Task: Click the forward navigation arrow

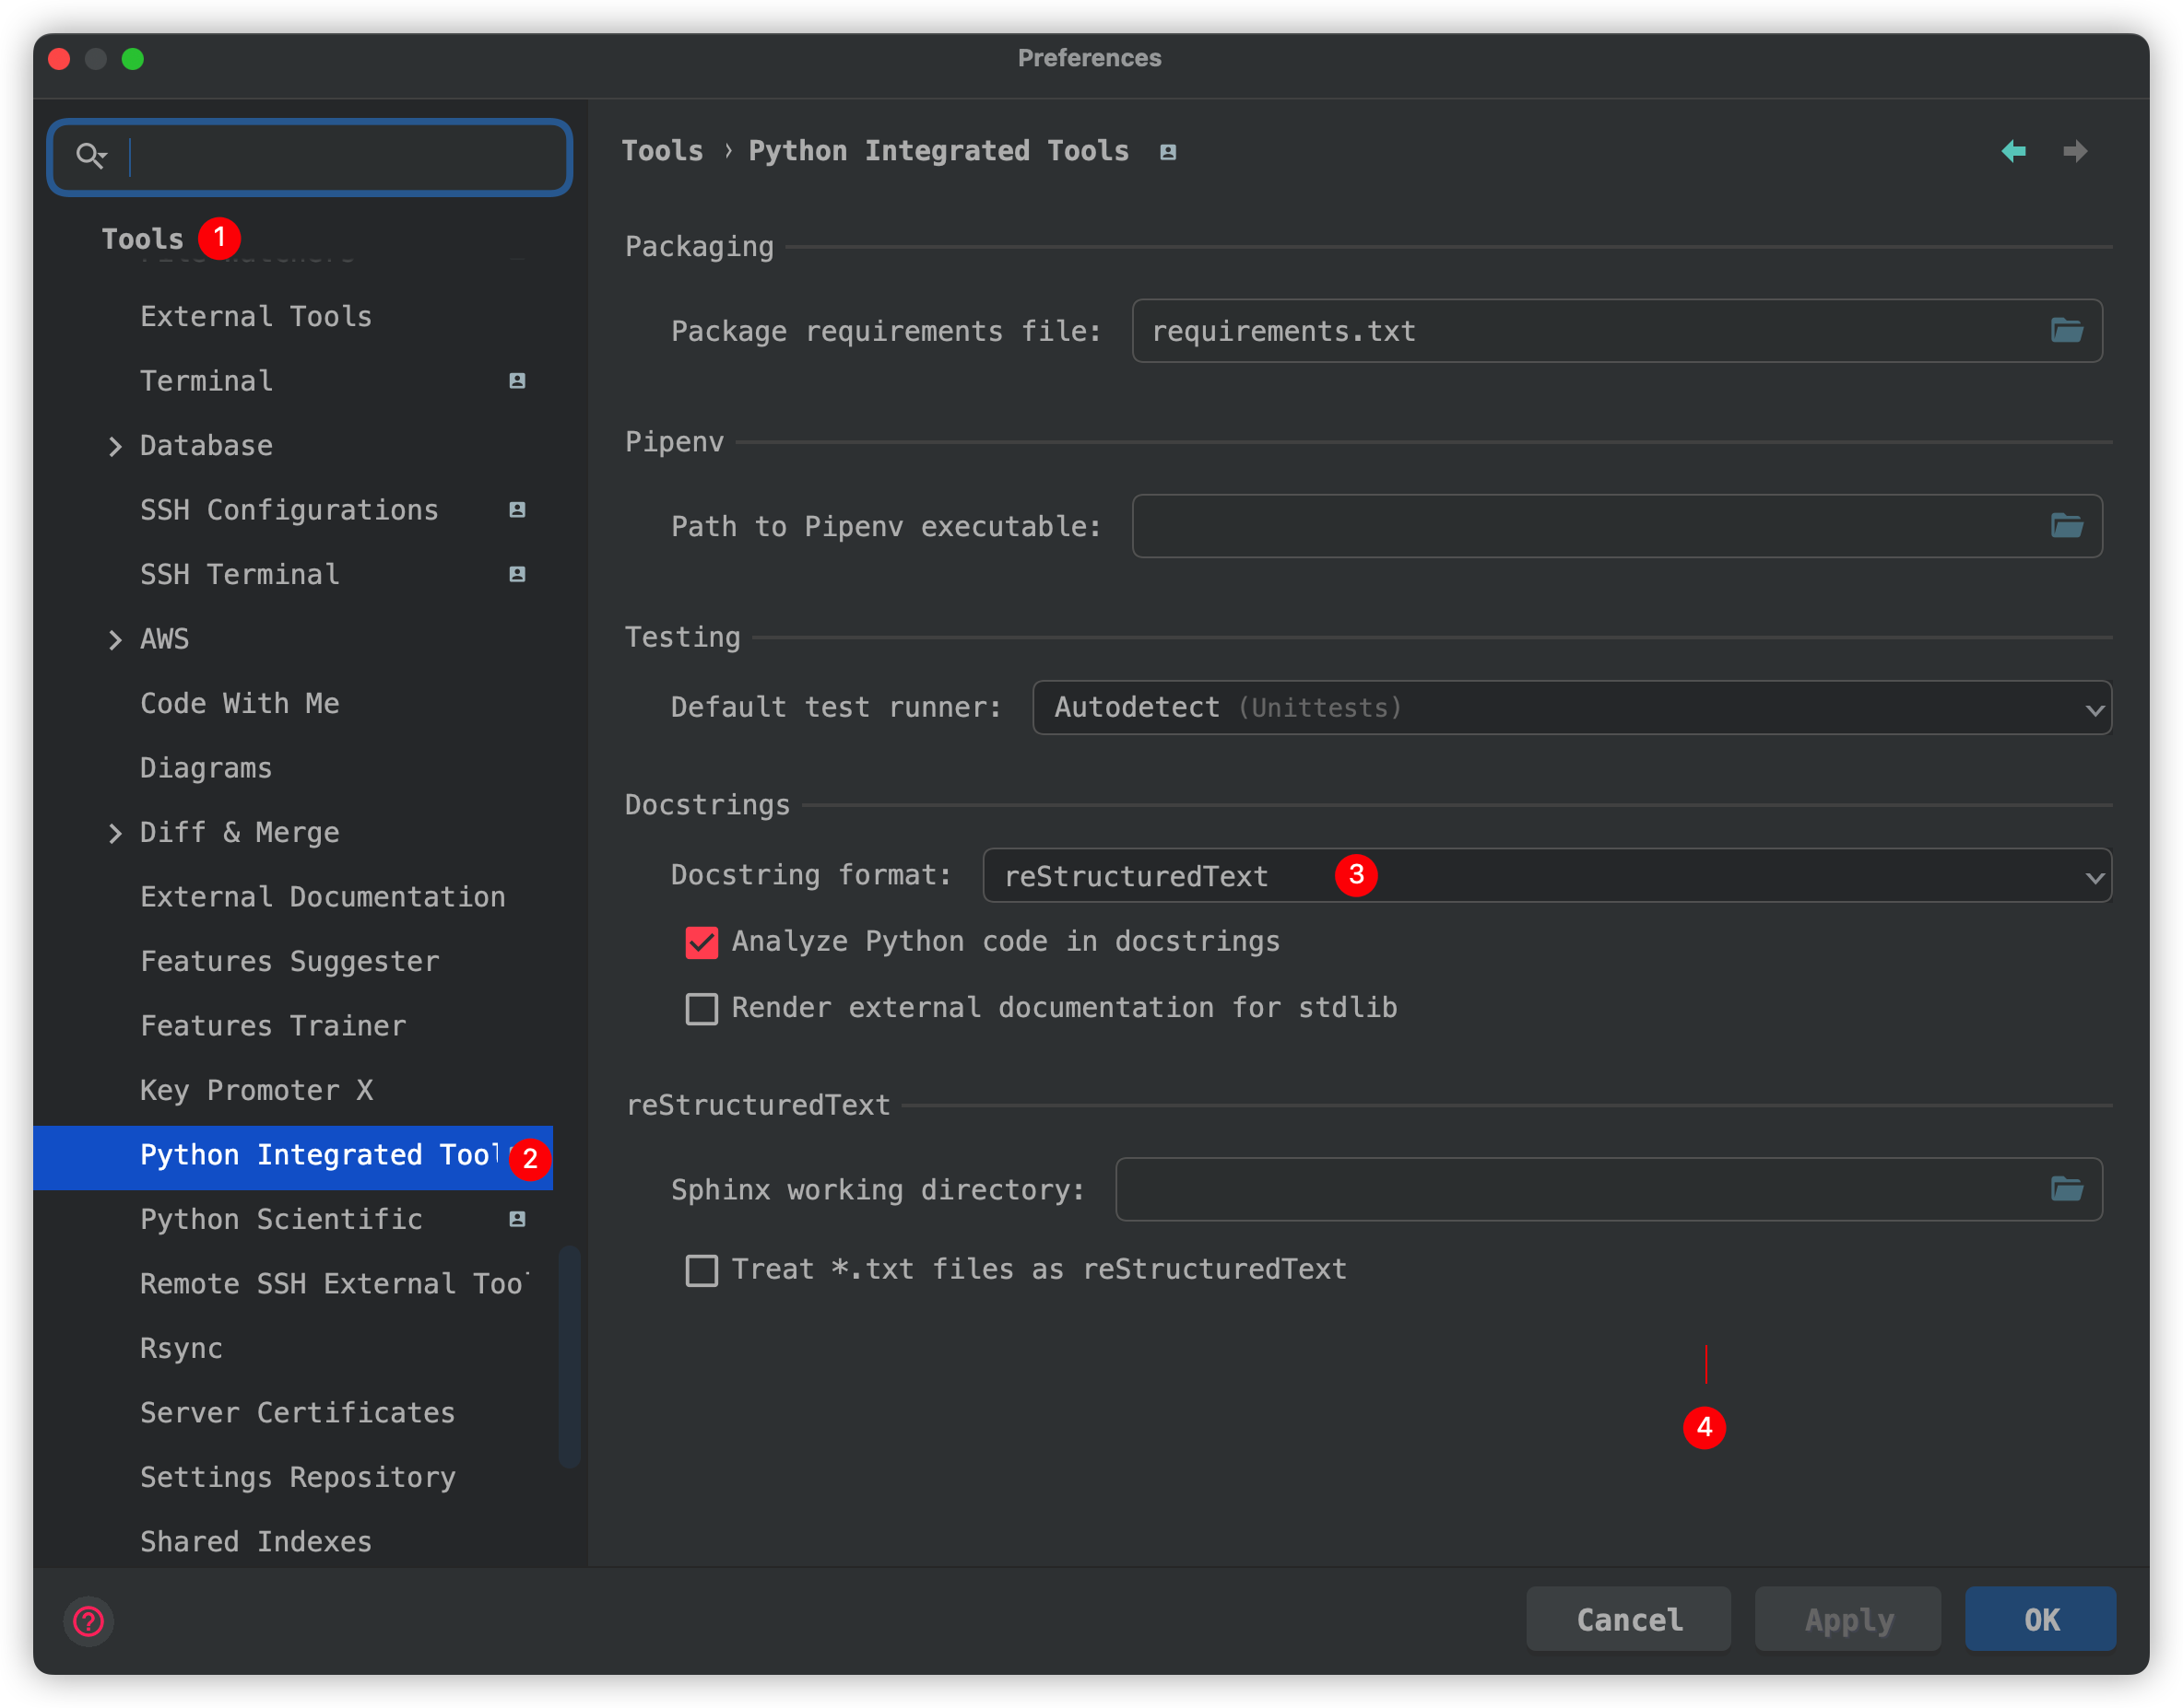Action: 2075,151
